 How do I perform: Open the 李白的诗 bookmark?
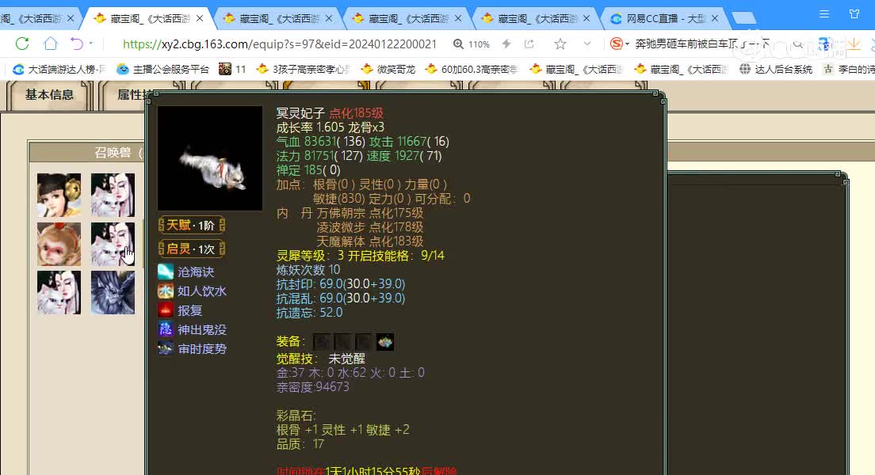pos(848,69)
